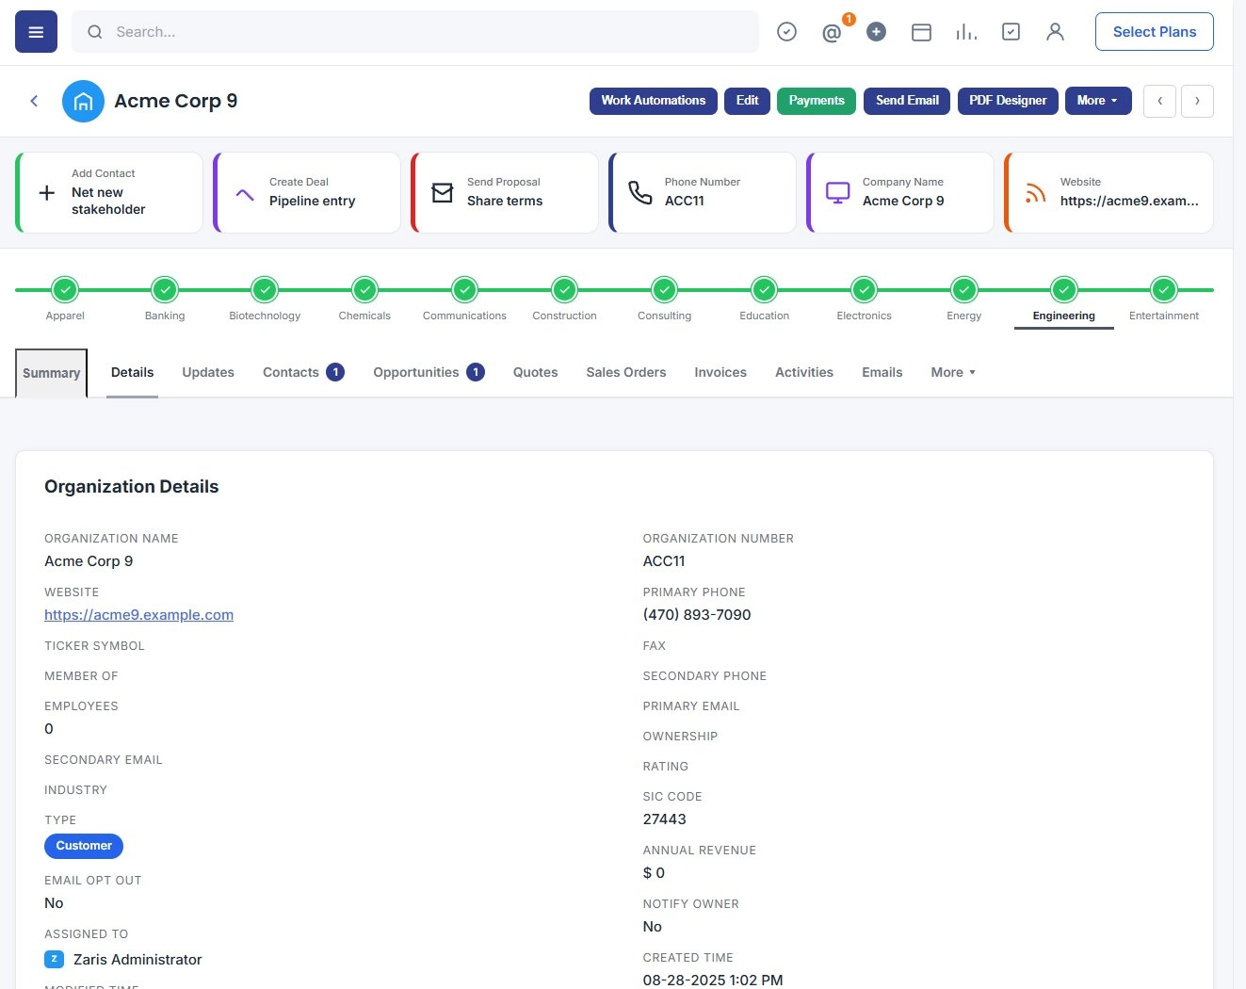Expand the More actions dropdown button
The image size is (1246, 989).
(1098, 101)
